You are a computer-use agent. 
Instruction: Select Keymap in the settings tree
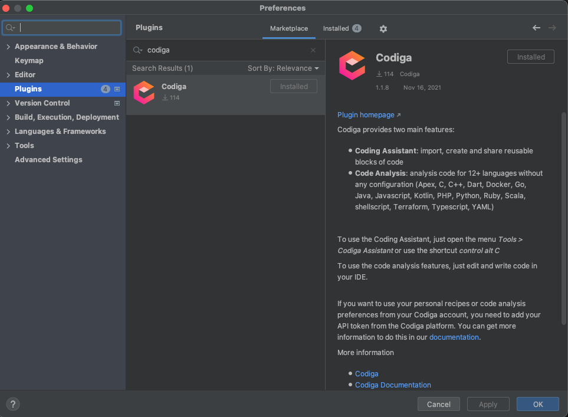29,61
